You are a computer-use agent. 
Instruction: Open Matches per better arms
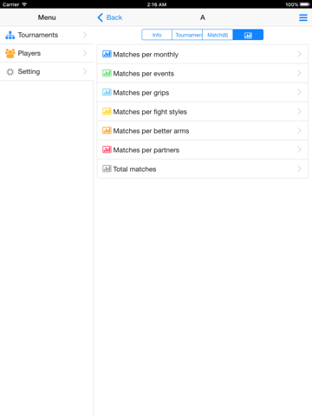pyautogui.click(x=203, y=130)
